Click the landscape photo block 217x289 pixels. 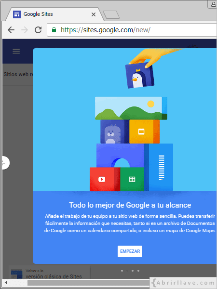point(131,108)
